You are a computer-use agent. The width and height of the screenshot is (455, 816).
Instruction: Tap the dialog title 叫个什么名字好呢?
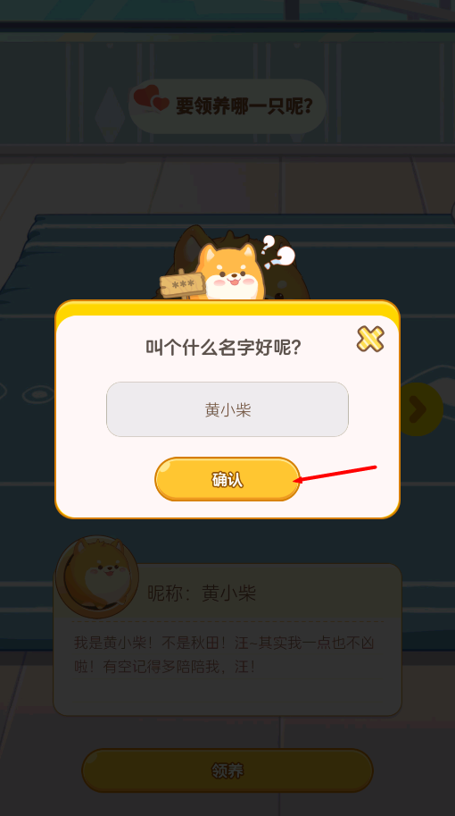click(x=223, y=347)
